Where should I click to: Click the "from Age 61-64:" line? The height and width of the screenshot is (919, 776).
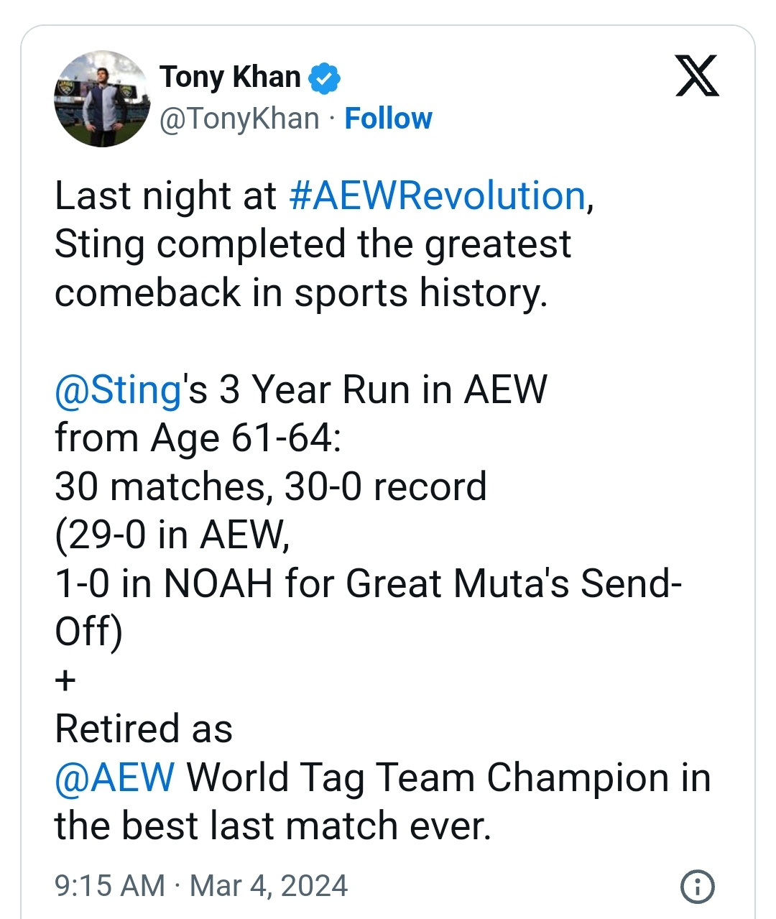tap(198, 438)
